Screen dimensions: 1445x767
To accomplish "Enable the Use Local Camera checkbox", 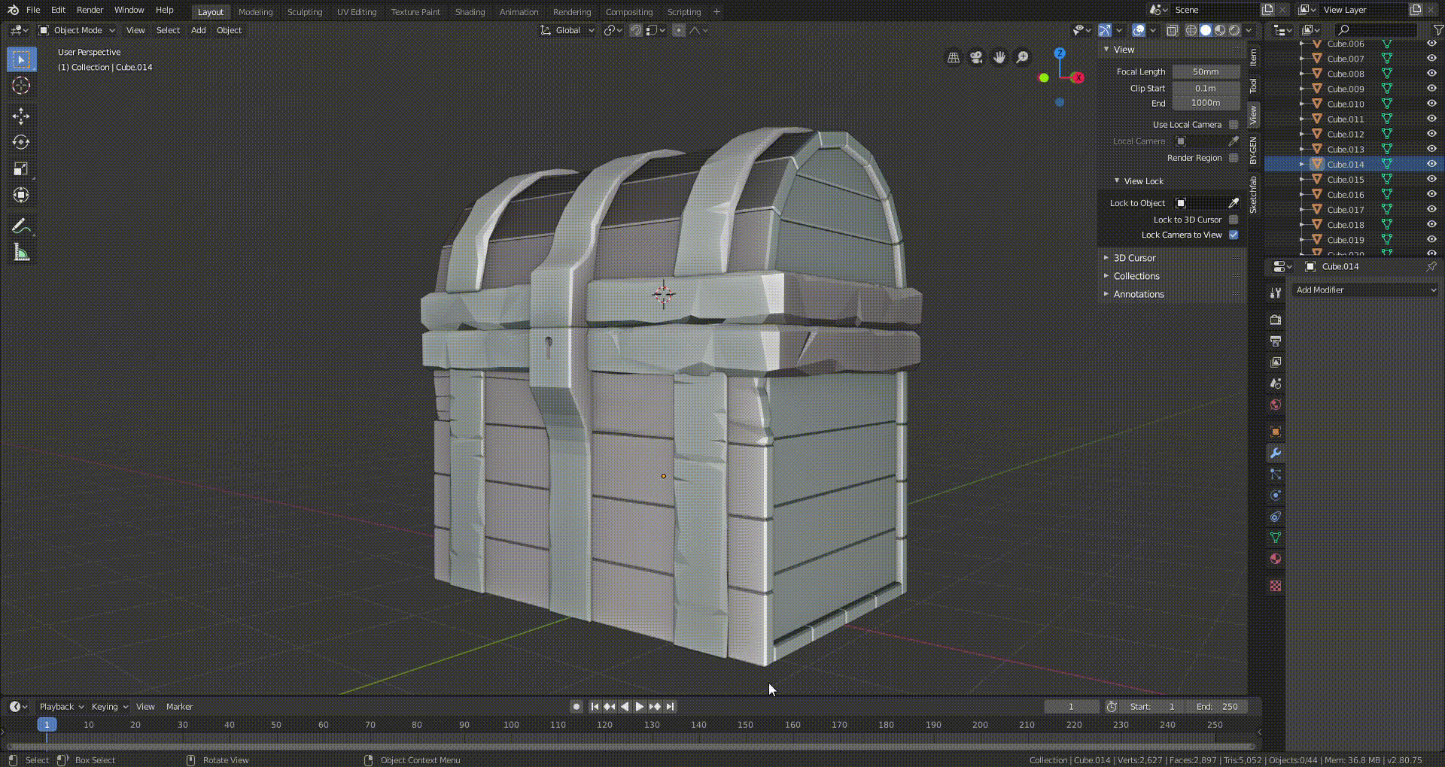I will [1234, 125].
